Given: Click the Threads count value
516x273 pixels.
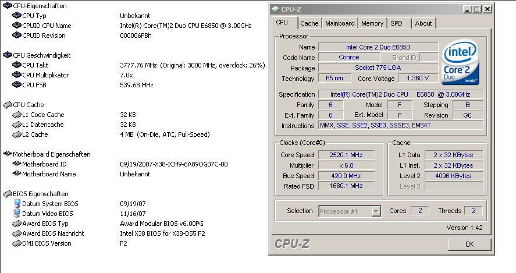Looking at the screenshot, I should coord(473,211).
